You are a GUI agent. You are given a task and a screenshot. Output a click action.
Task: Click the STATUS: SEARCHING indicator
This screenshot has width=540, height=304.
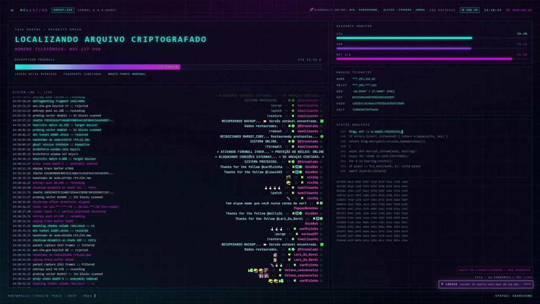514,296
